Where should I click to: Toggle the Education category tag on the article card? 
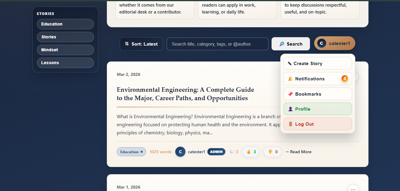tap(131, 152)
